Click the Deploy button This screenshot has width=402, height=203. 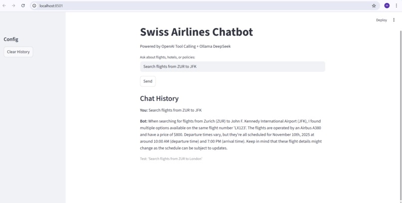[x=382, y=20]
